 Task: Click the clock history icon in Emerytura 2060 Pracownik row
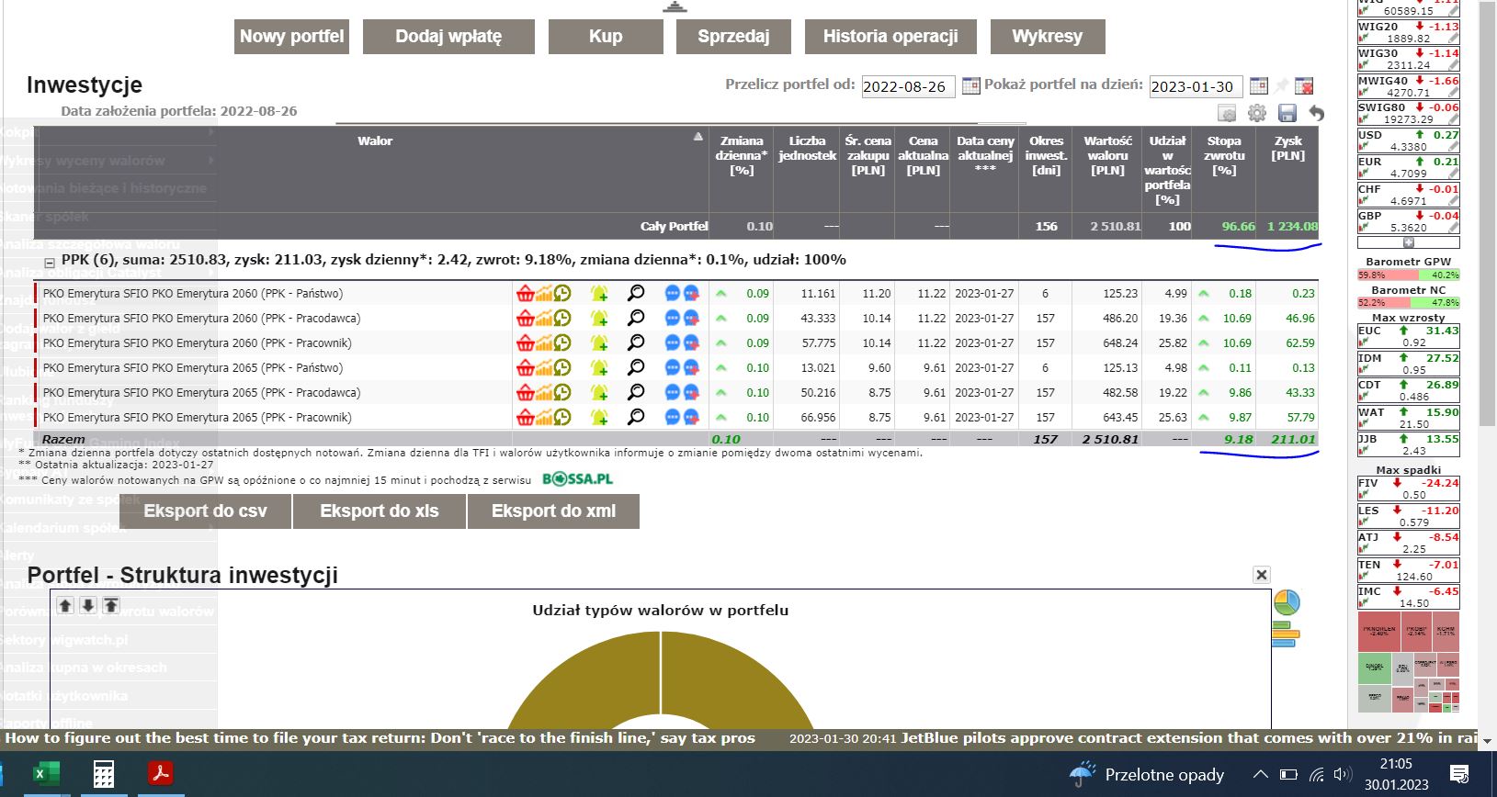[x=561, y=342]
